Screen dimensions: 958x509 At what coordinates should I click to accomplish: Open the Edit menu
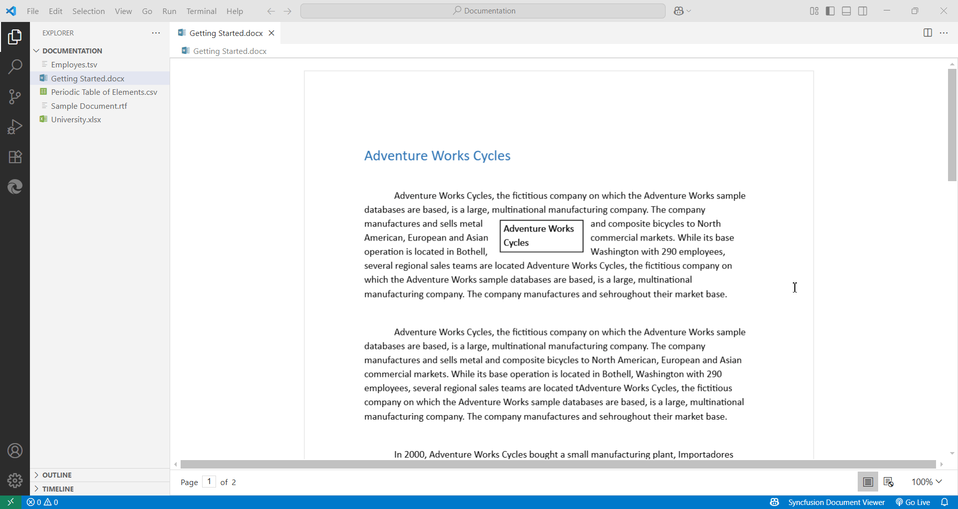[x=55, y=11]
